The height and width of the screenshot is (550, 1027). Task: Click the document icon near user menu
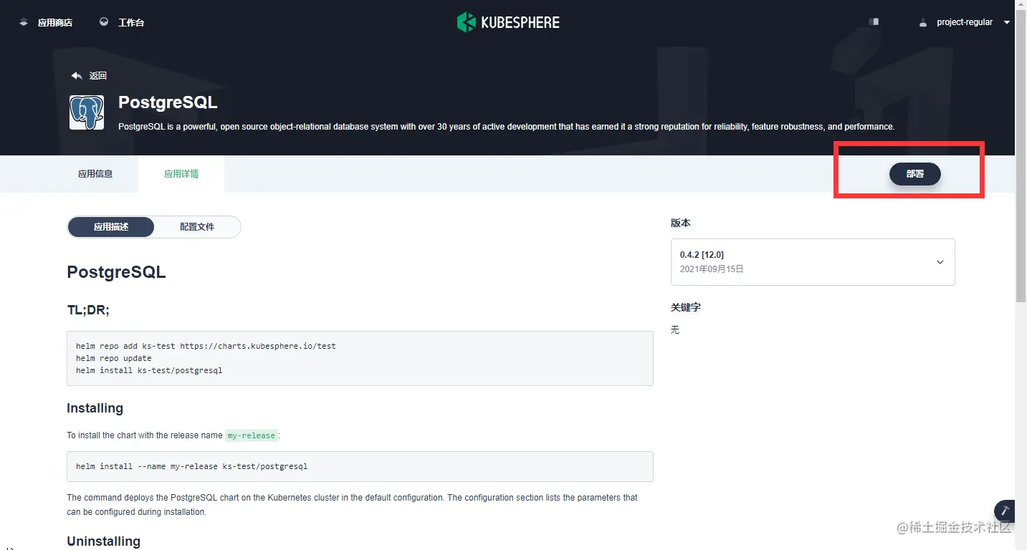(x=874, y=22)
